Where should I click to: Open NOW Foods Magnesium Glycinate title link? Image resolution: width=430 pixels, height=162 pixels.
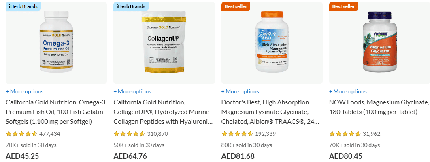point(379,107)
